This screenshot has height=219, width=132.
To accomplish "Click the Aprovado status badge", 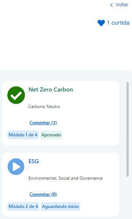I will tap(51, 135).
